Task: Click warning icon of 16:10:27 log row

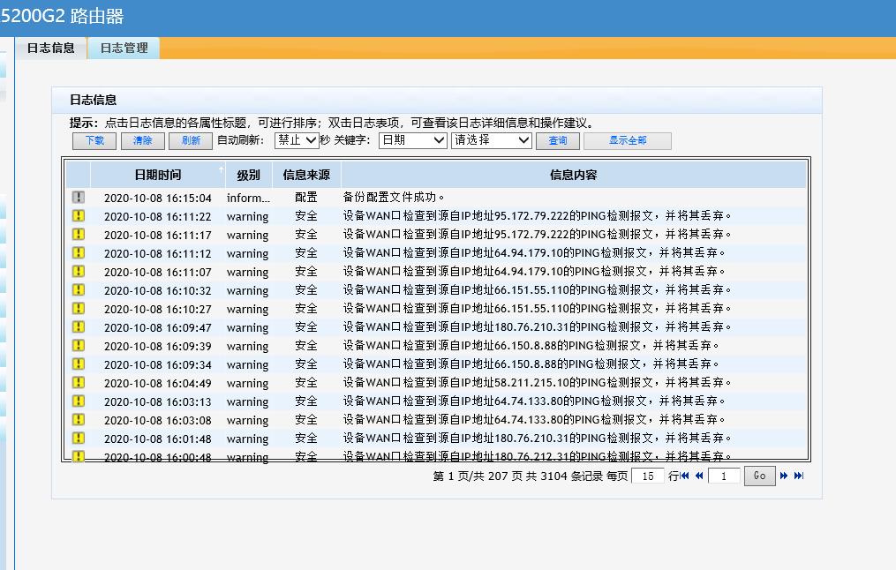Action: pos(79,309)
